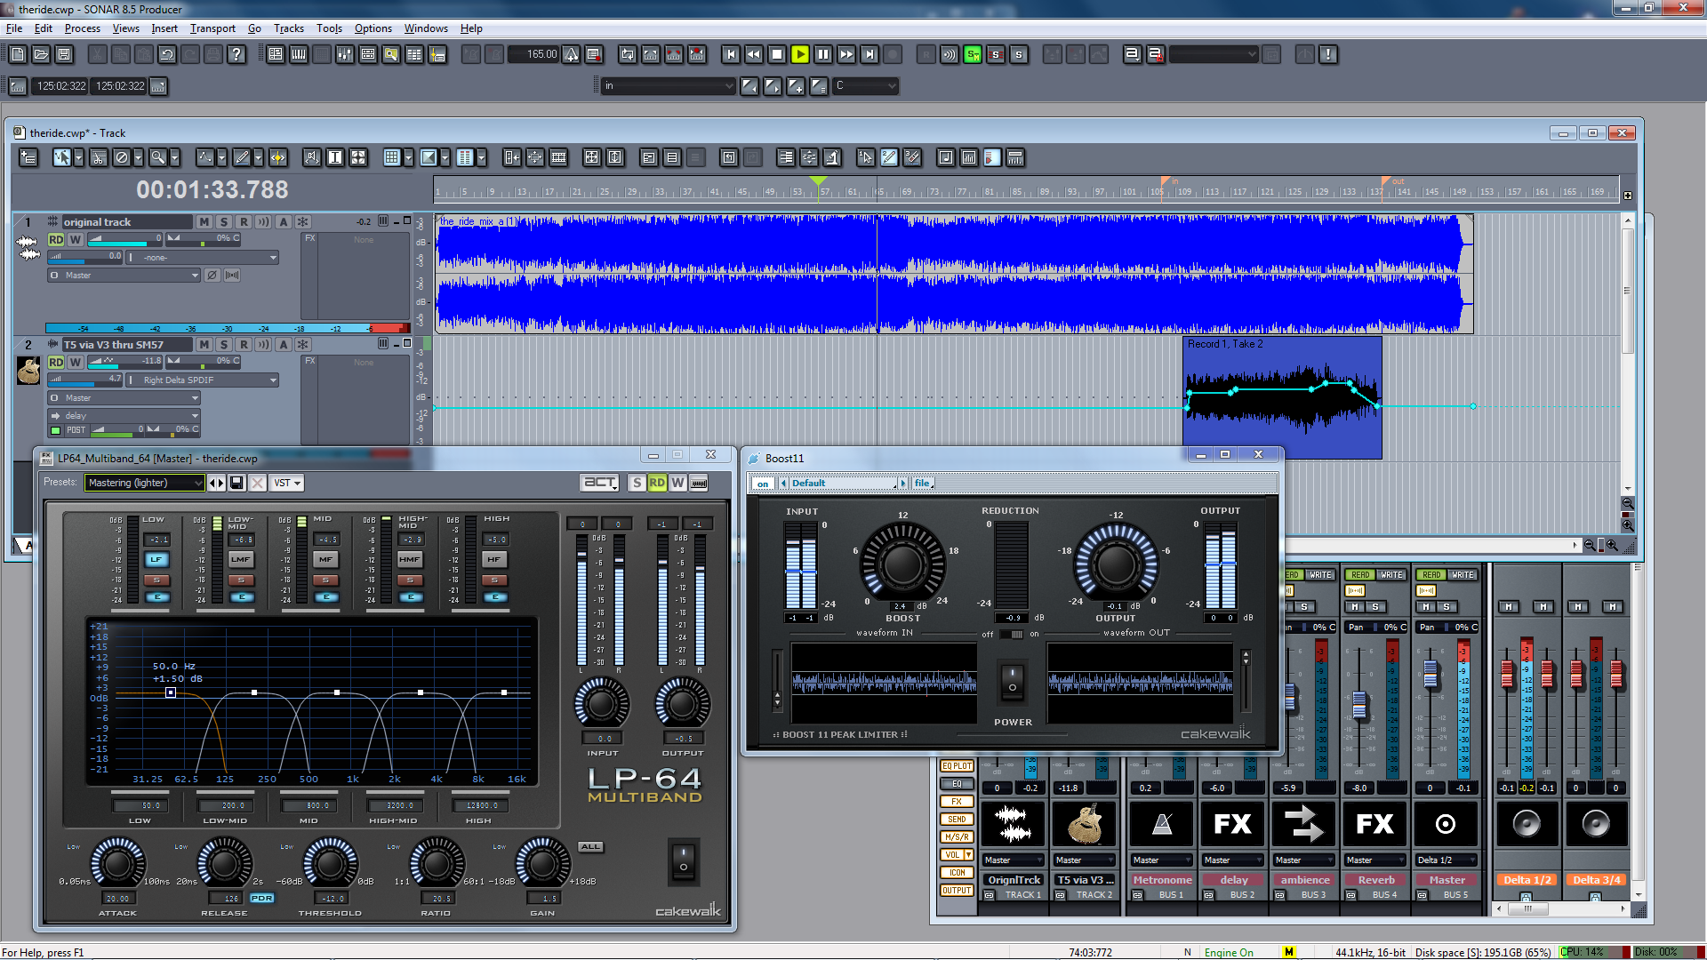
Task: Click the Rewind transport button
Action: coord(754,54)
